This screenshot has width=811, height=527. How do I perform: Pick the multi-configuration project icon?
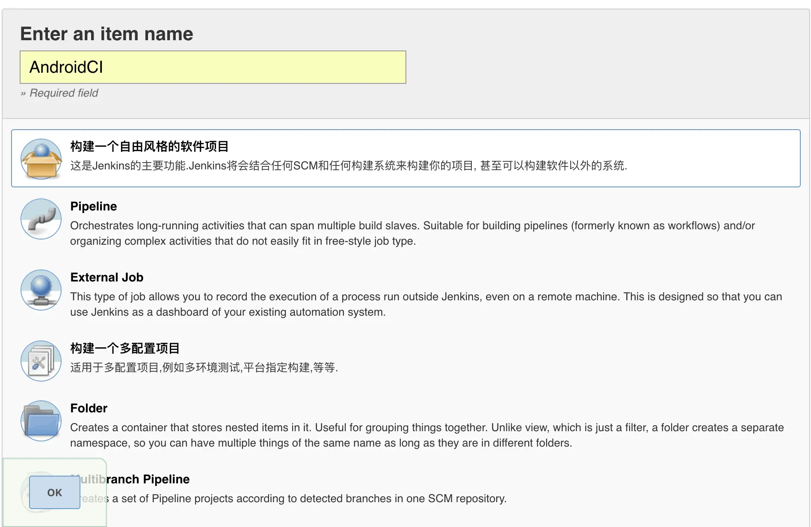pos(41,361)
